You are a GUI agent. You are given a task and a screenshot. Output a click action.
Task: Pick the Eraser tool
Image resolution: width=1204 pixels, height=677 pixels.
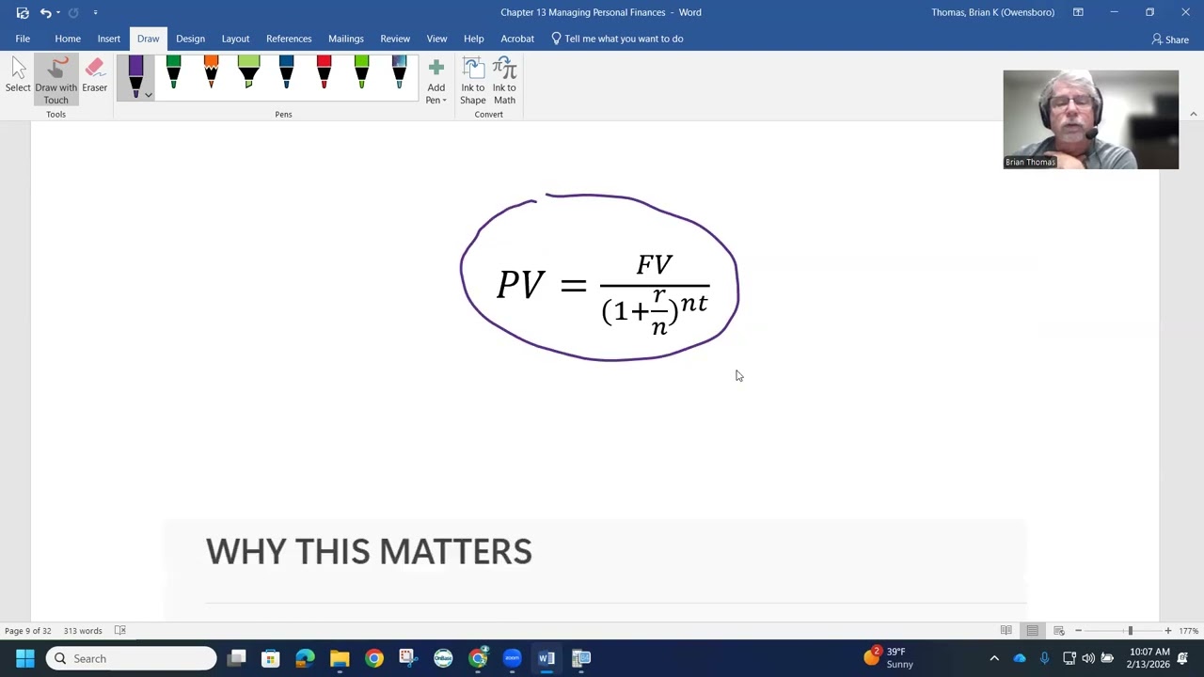tap(94, 76)
